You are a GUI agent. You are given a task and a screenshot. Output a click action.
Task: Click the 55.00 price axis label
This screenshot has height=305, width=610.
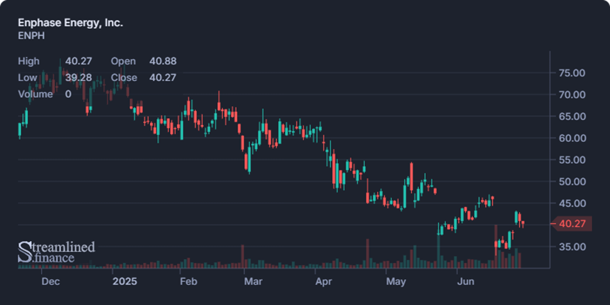click(x=572, y=160)
